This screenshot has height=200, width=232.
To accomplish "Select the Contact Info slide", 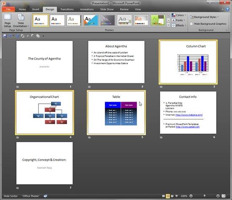I will coord(188,113).
